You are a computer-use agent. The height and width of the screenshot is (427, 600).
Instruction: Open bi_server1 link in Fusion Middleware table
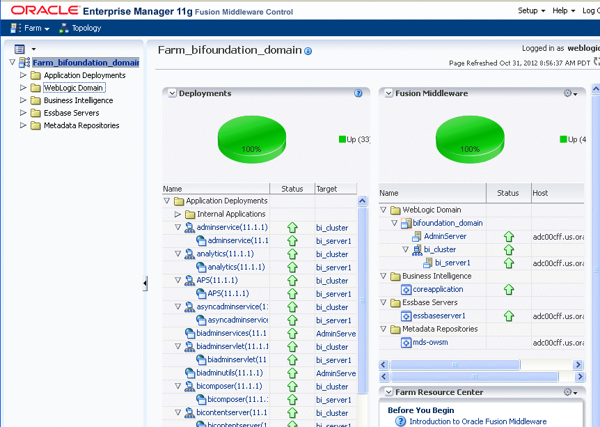[452, 263]
